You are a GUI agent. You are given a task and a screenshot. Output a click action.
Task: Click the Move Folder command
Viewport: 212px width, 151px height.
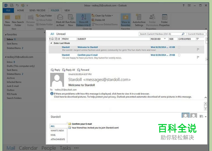click(x=44, y=20)
